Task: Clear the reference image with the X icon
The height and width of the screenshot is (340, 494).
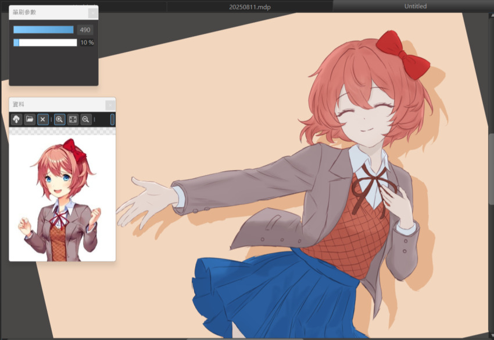Action: (x=43, y=119)
